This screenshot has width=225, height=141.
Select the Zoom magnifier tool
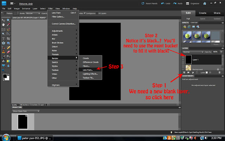8,20
